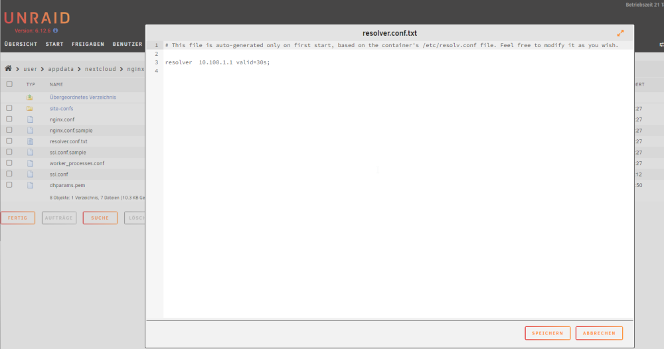Click the parent directory folder-up icon
This screenshot has width=664, height=349.
30,98
